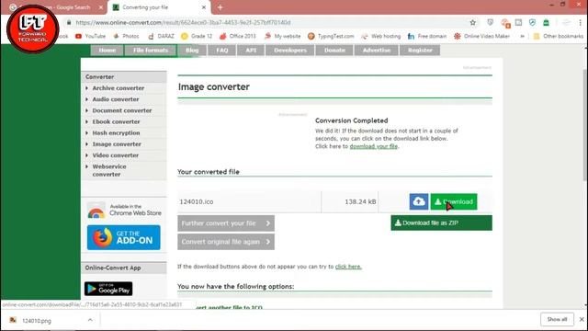Expand Archive converter in sidebar
The height and width of the screenshot is (331, 588).
click(x=119, y=88)
